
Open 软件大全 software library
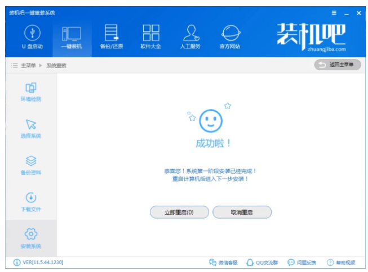pos(150,37)
